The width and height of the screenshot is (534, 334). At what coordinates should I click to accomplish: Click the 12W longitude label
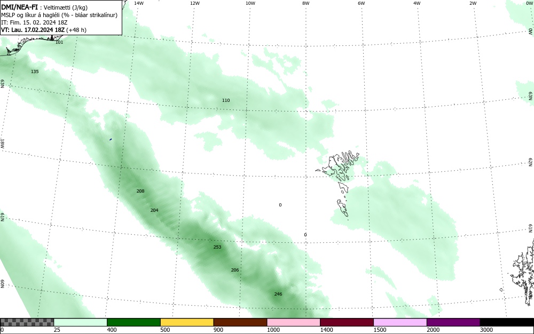click(x=195, y=3)
